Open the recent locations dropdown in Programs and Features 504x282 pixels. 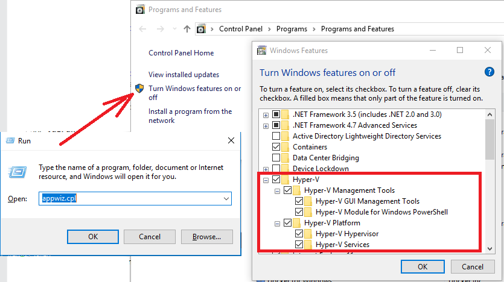pyautogui.click(x=174, y=29)
